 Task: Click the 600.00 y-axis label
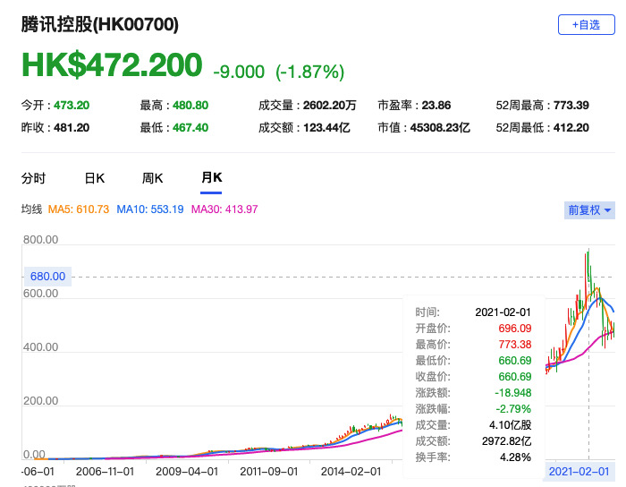point(41,294)
